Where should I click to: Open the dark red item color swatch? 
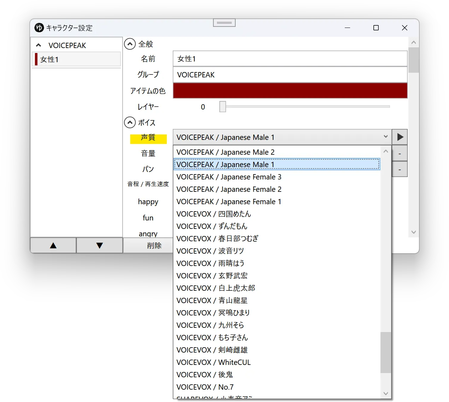coord(290,90)
